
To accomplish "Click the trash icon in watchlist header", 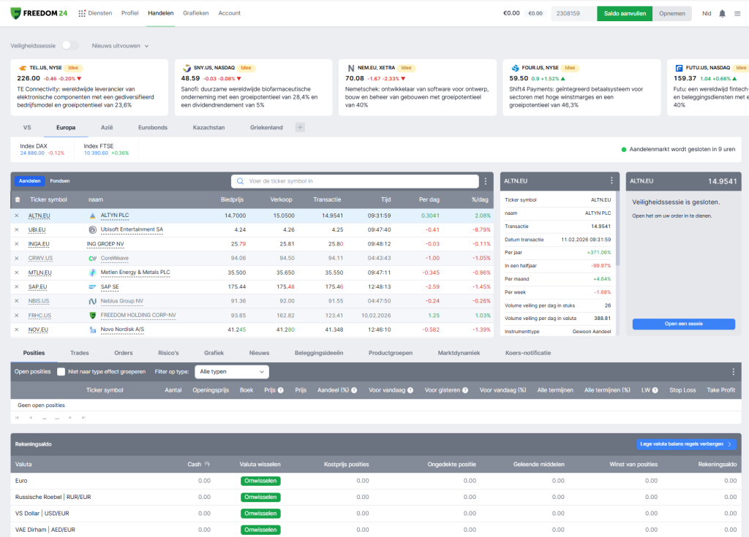I will [18, 199].
